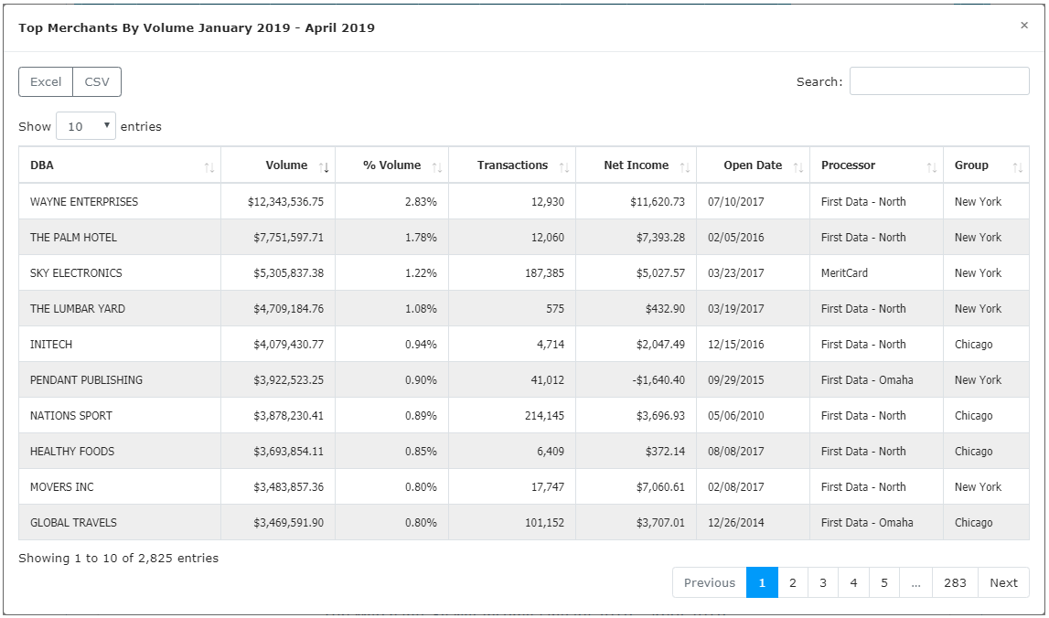Image resolution: width=1049 pixels, height=618 pixels.
Task: Click the DBA column header text
Action: pos(41,165)
